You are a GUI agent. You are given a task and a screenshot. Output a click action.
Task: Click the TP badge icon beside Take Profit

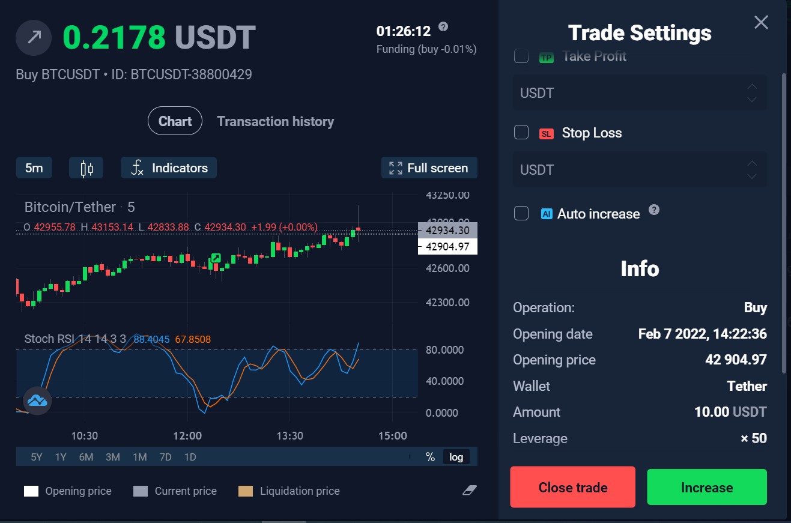tap(547, 58)
